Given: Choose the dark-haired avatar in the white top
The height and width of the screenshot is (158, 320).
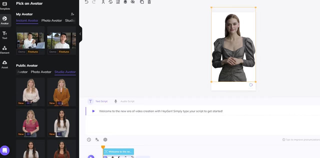Looking at the screenshot, I should (x=61, y=123).
